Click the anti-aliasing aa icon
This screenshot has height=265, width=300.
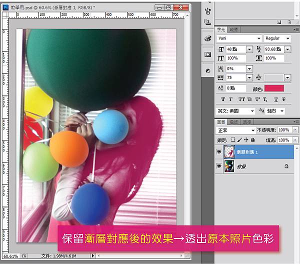coord(261,110)
